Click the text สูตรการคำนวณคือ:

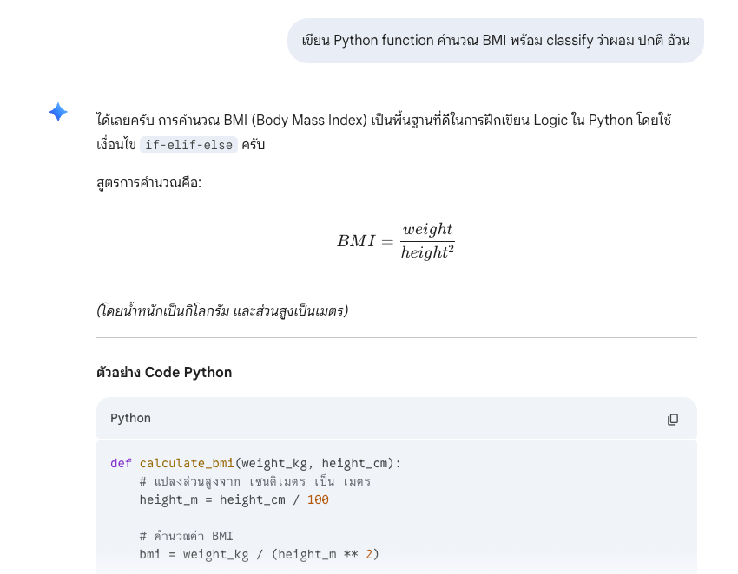tap(148, 182)
